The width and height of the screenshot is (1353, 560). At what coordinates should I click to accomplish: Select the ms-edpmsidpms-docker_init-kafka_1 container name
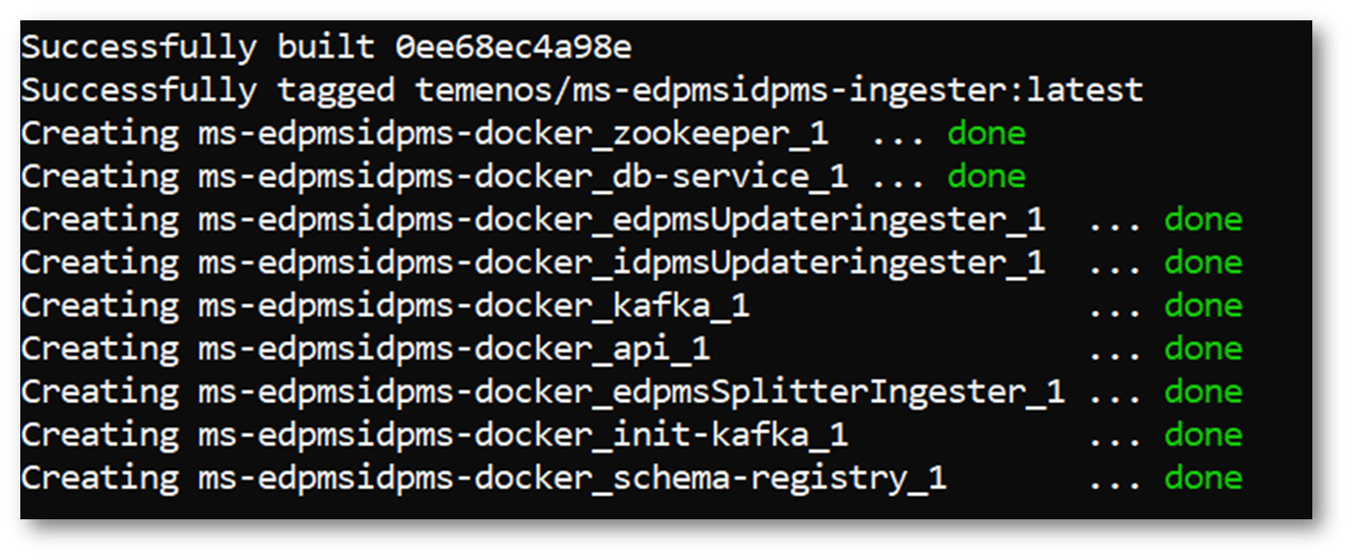(x=523, y=435)
